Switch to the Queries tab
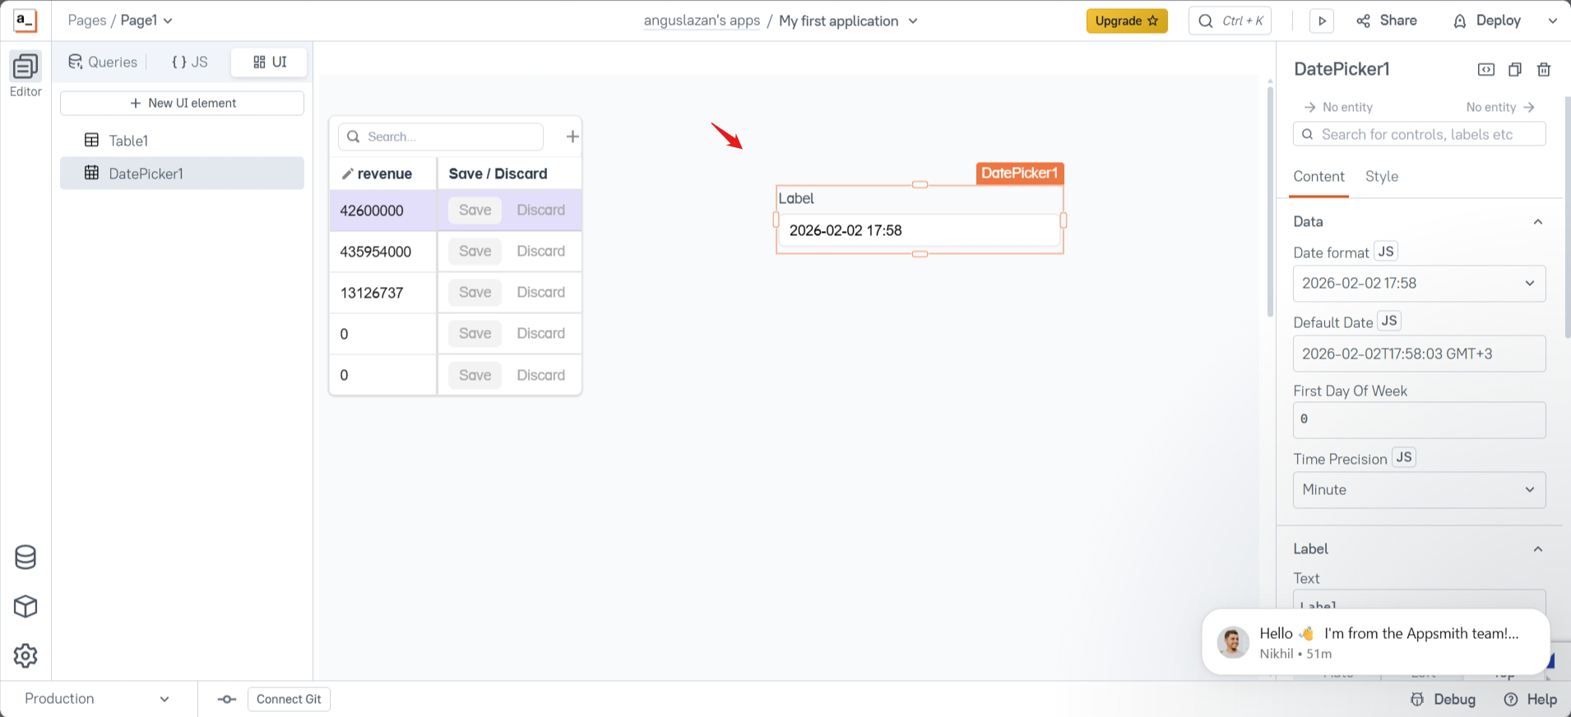This screenshot has height=717, width=1571. click(103, 62)
